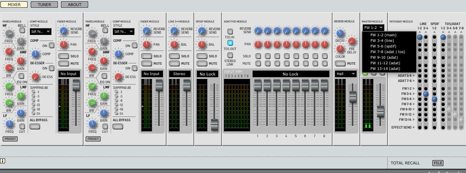Collapse the Master module FW 1-2 dropdown
The image size is (466, 173).
click(373, 28)
